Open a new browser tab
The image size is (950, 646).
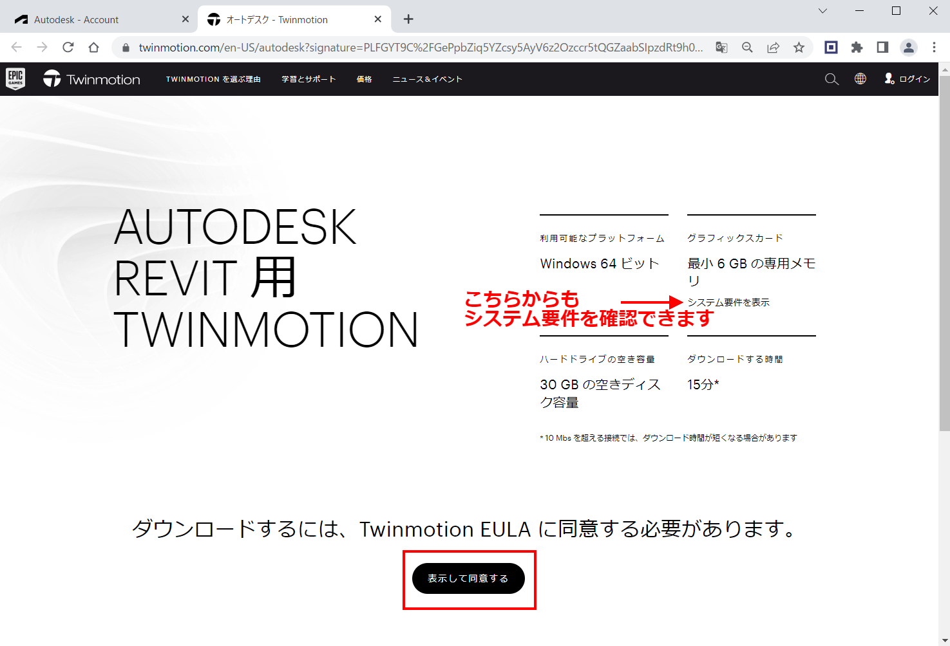tap(408, 19)
